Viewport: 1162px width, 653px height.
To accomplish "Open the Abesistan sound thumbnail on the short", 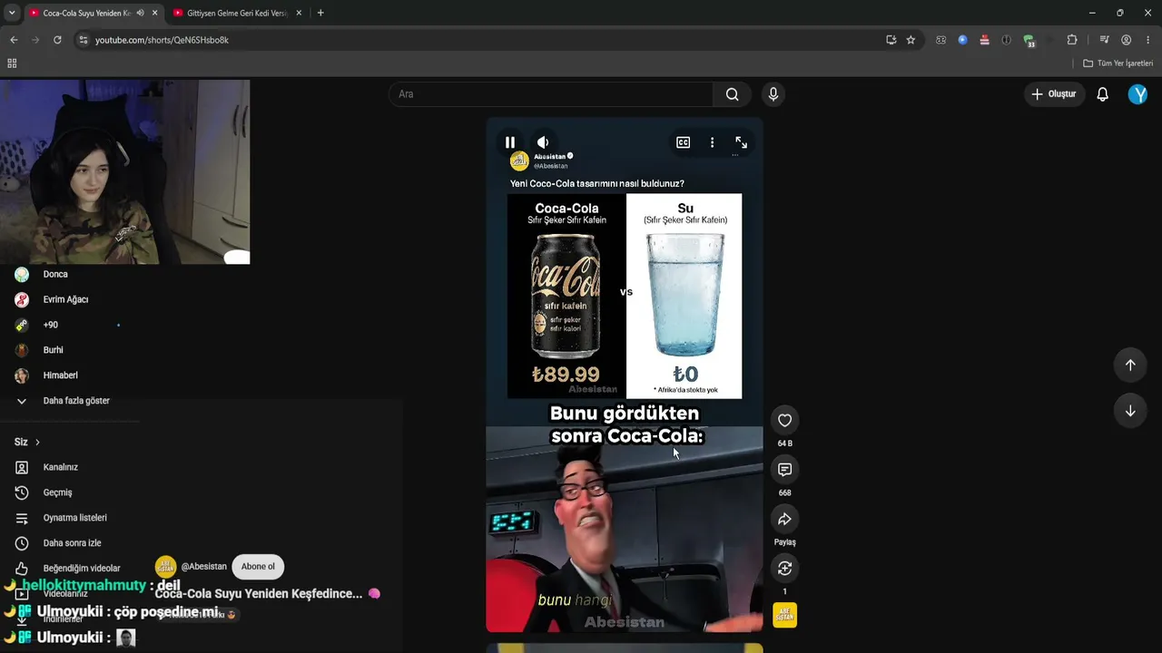I will point(785,615).
